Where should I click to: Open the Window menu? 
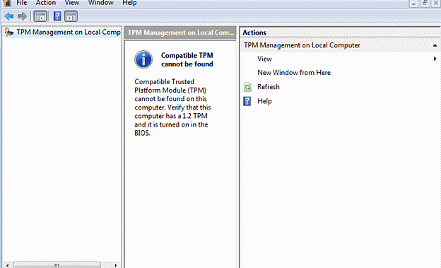pos(100,3)
